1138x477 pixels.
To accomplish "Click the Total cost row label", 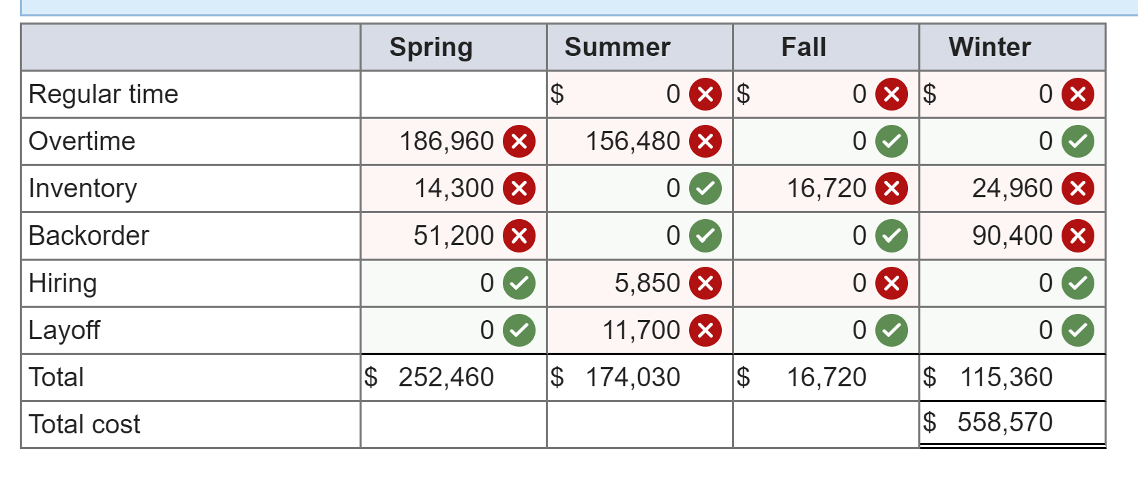I will point(84,424).
